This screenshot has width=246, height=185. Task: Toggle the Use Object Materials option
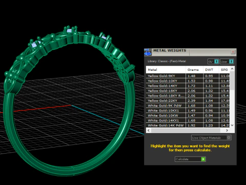211,138
